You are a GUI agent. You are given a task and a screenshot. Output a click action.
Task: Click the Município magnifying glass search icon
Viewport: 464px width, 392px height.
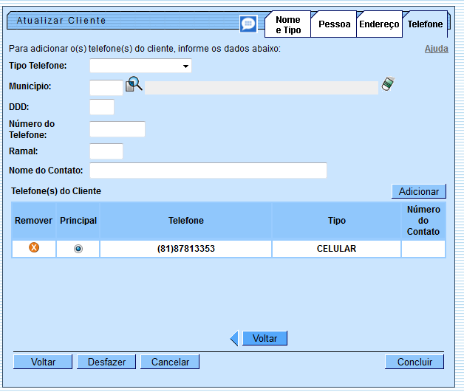[x=134, y=86]
